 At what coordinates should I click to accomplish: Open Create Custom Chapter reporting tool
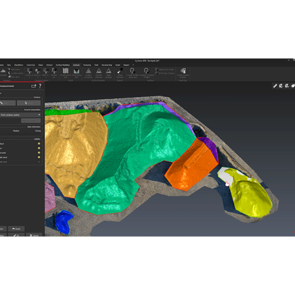coord(183,73)
